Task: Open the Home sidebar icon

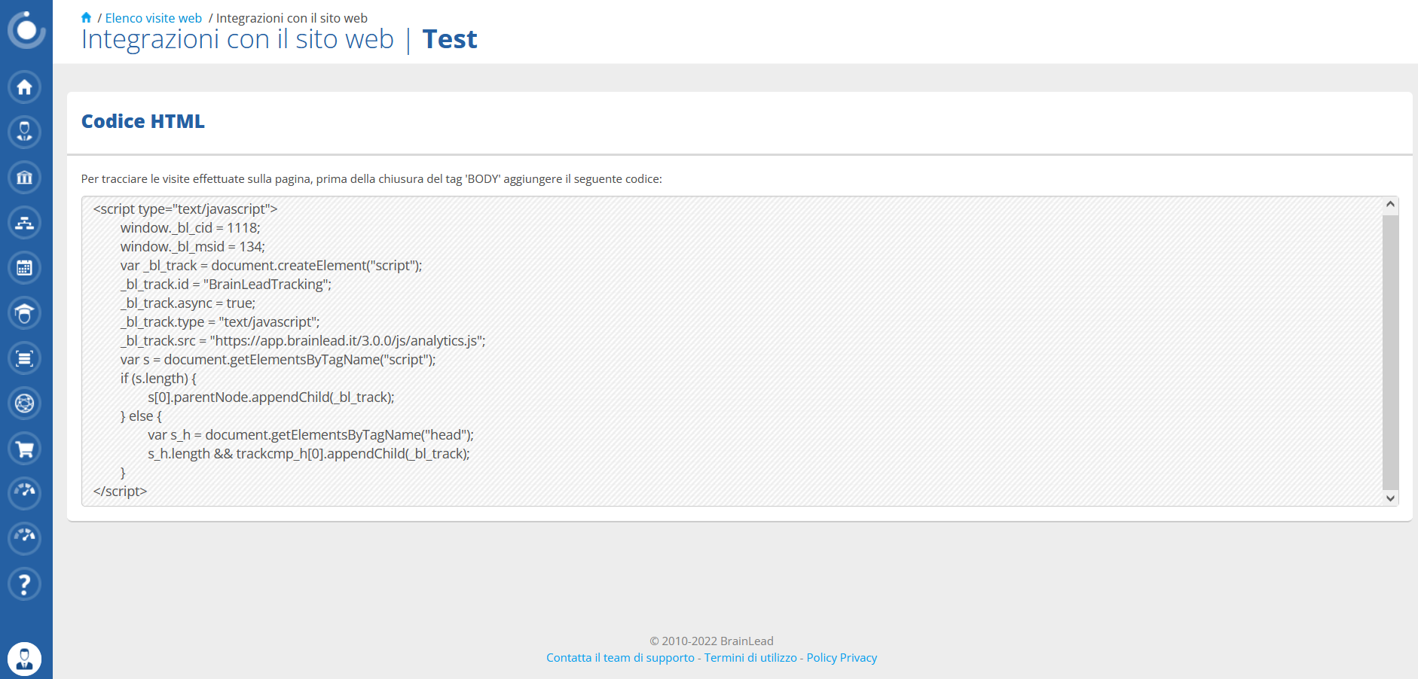Action: coord(25,87)
